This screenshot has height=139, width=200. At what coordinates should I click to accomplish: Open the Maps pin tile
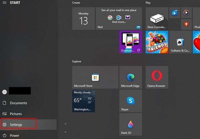coord(186,24)
